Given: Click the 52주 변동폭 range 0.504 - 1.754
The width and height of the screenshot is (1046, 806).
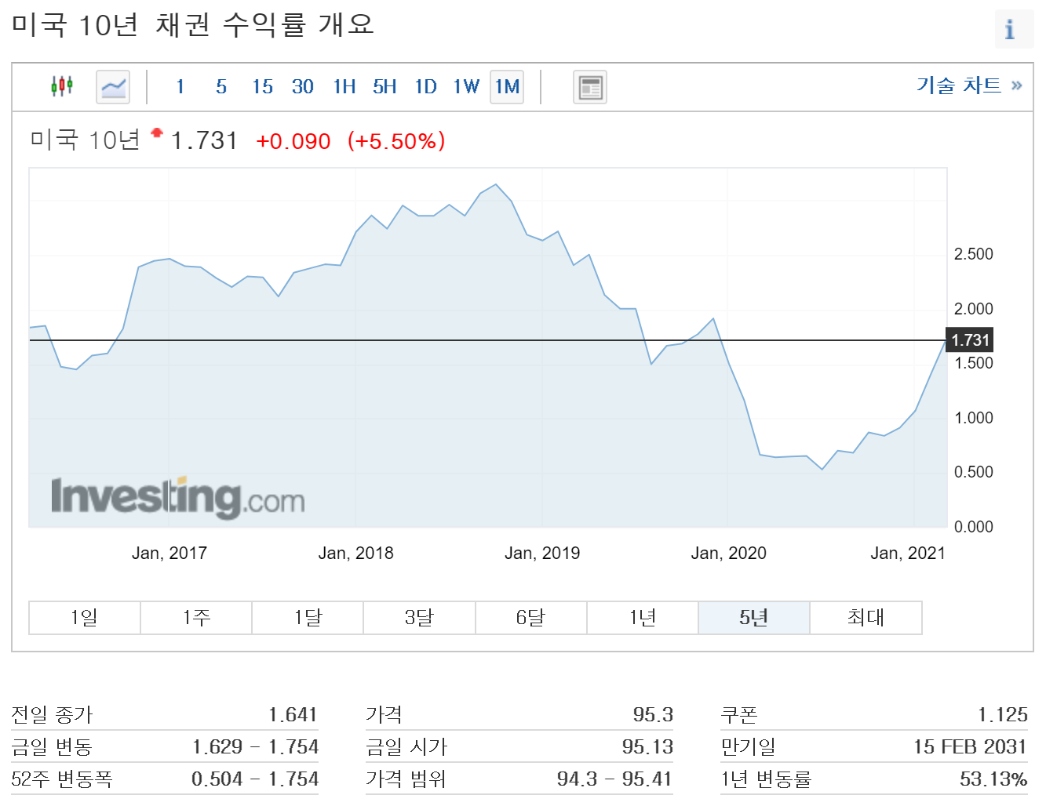Looking at the screenshot, I should (255, 779).
